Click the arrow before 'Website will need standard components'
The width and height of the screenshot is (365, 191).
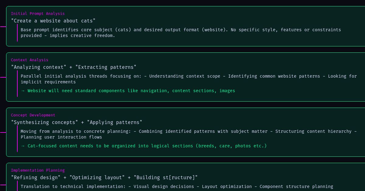point(23,91)
